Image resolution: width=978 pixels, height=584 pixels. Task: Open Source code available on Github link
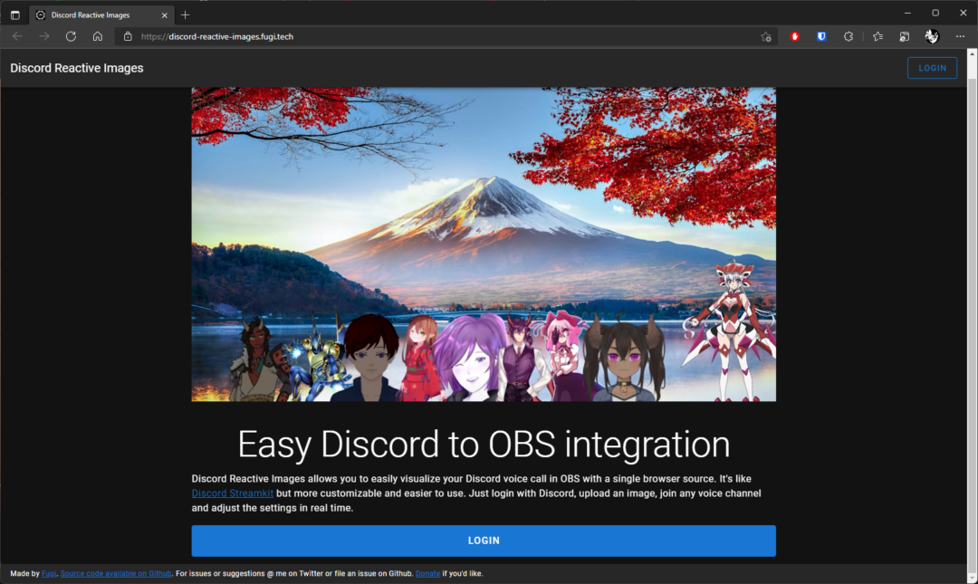pos(116,573)
